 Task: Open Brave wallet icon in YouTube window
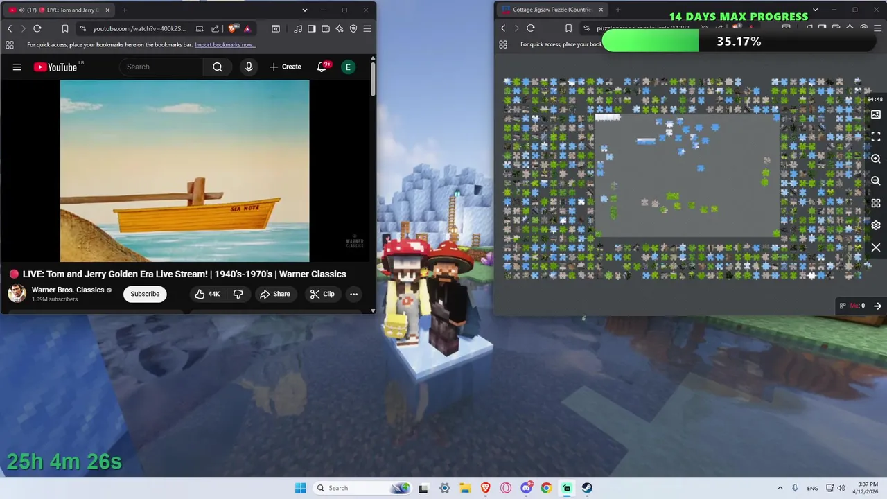(326, 28)
